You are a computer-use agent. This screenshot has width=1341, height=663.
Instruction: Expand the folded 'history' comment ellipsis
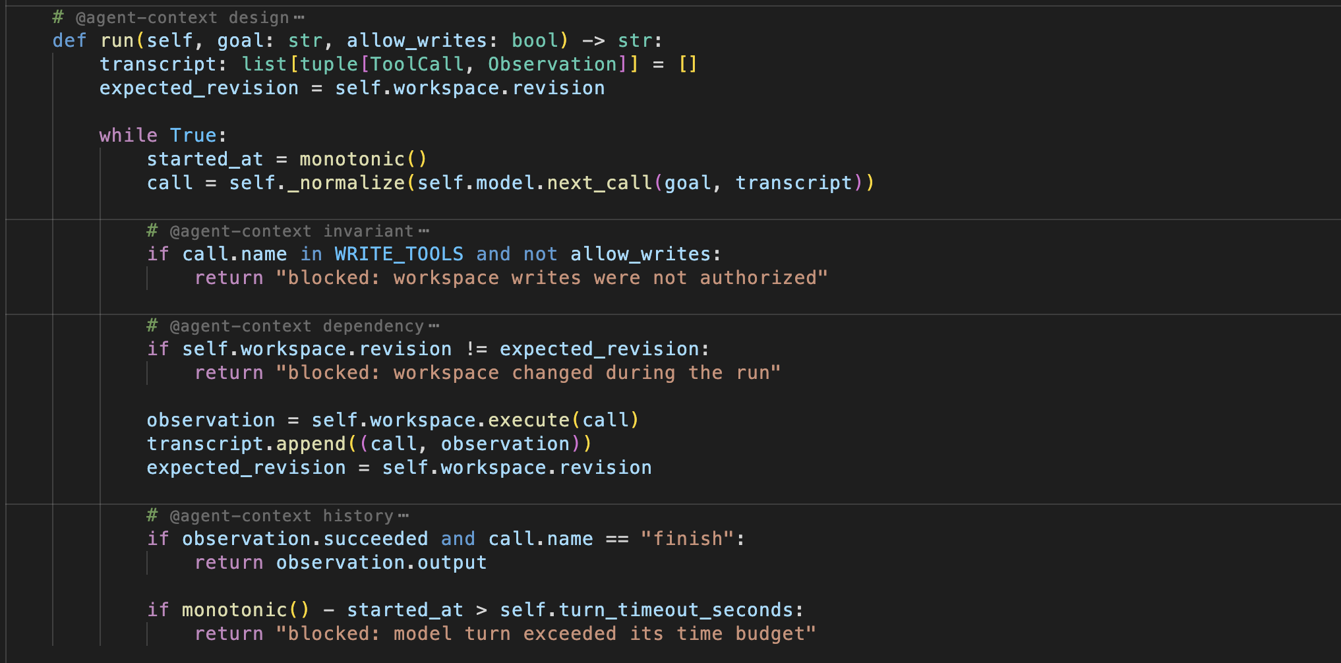tap(403, 516)
